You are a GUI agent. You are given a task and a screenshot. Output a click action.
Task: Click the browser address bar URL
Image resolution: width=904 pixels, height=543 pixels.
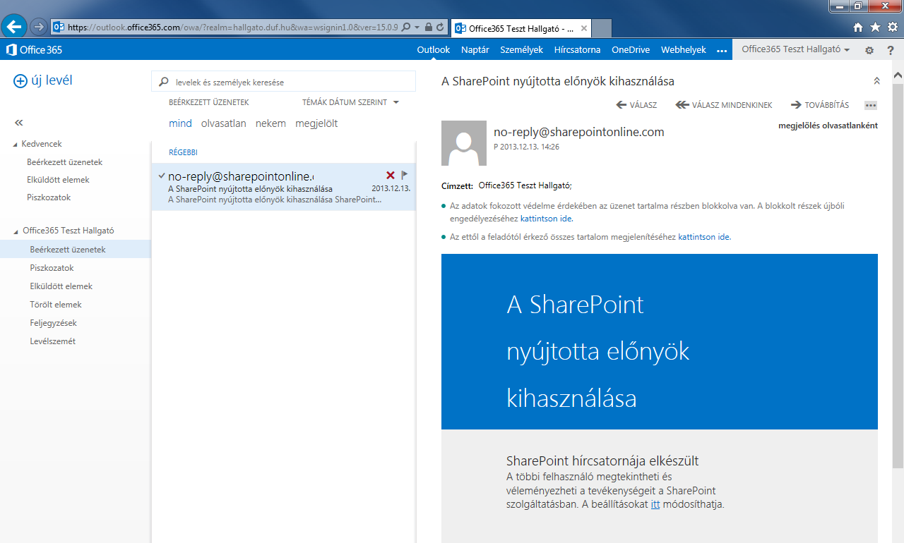tap(233, 28)
